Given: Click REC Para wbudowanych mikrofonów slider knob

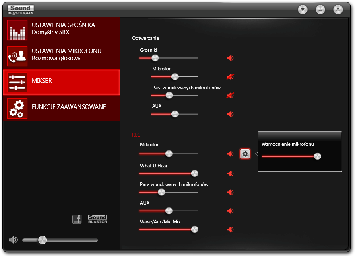Looking at the screenshot, I should 161,192.
